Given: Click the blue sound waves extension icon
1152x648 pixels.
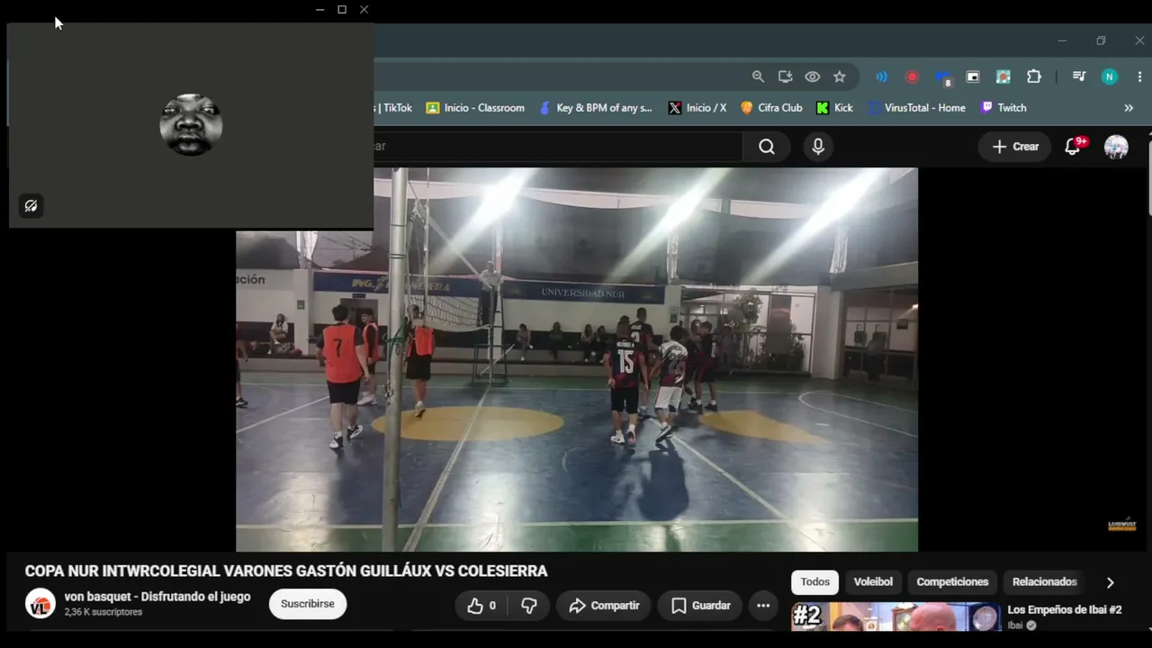Looking at the screenshot, I should [882, 77].
